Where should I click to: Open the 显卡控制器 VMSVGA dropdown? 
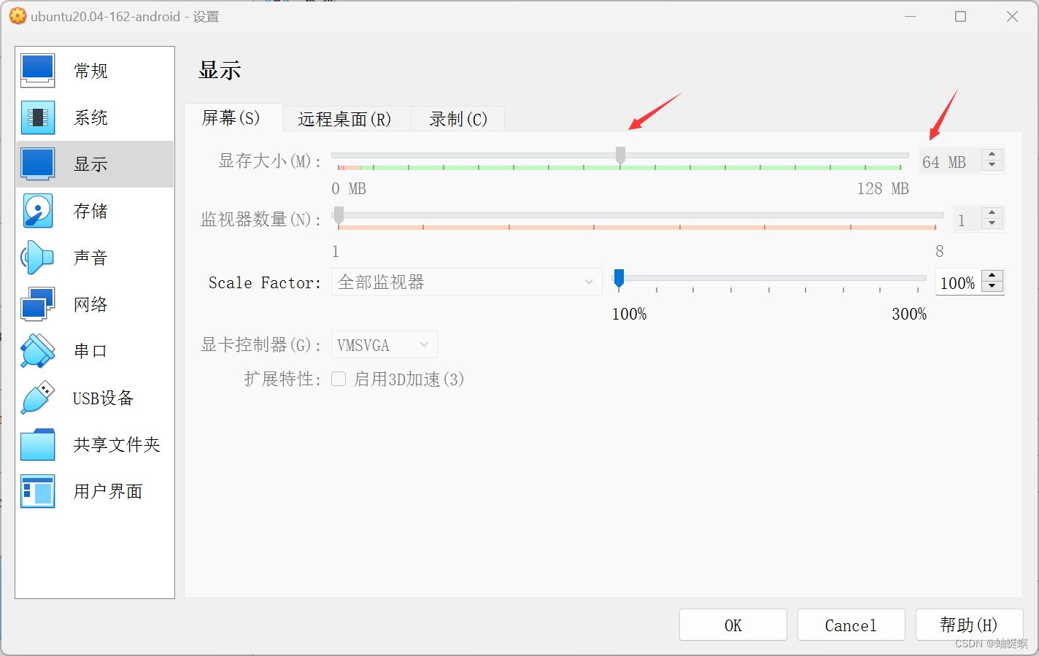click(384, 344)
